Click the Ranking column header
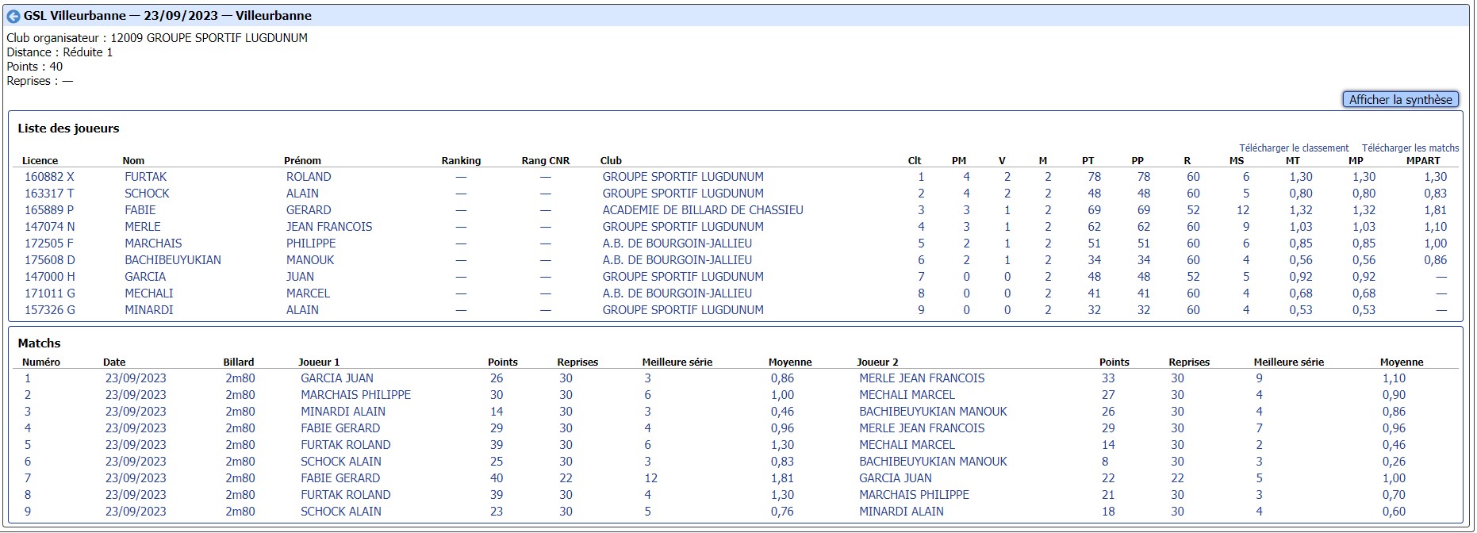The height and width of the screenshot is (533, 1477). pos(461,161)
